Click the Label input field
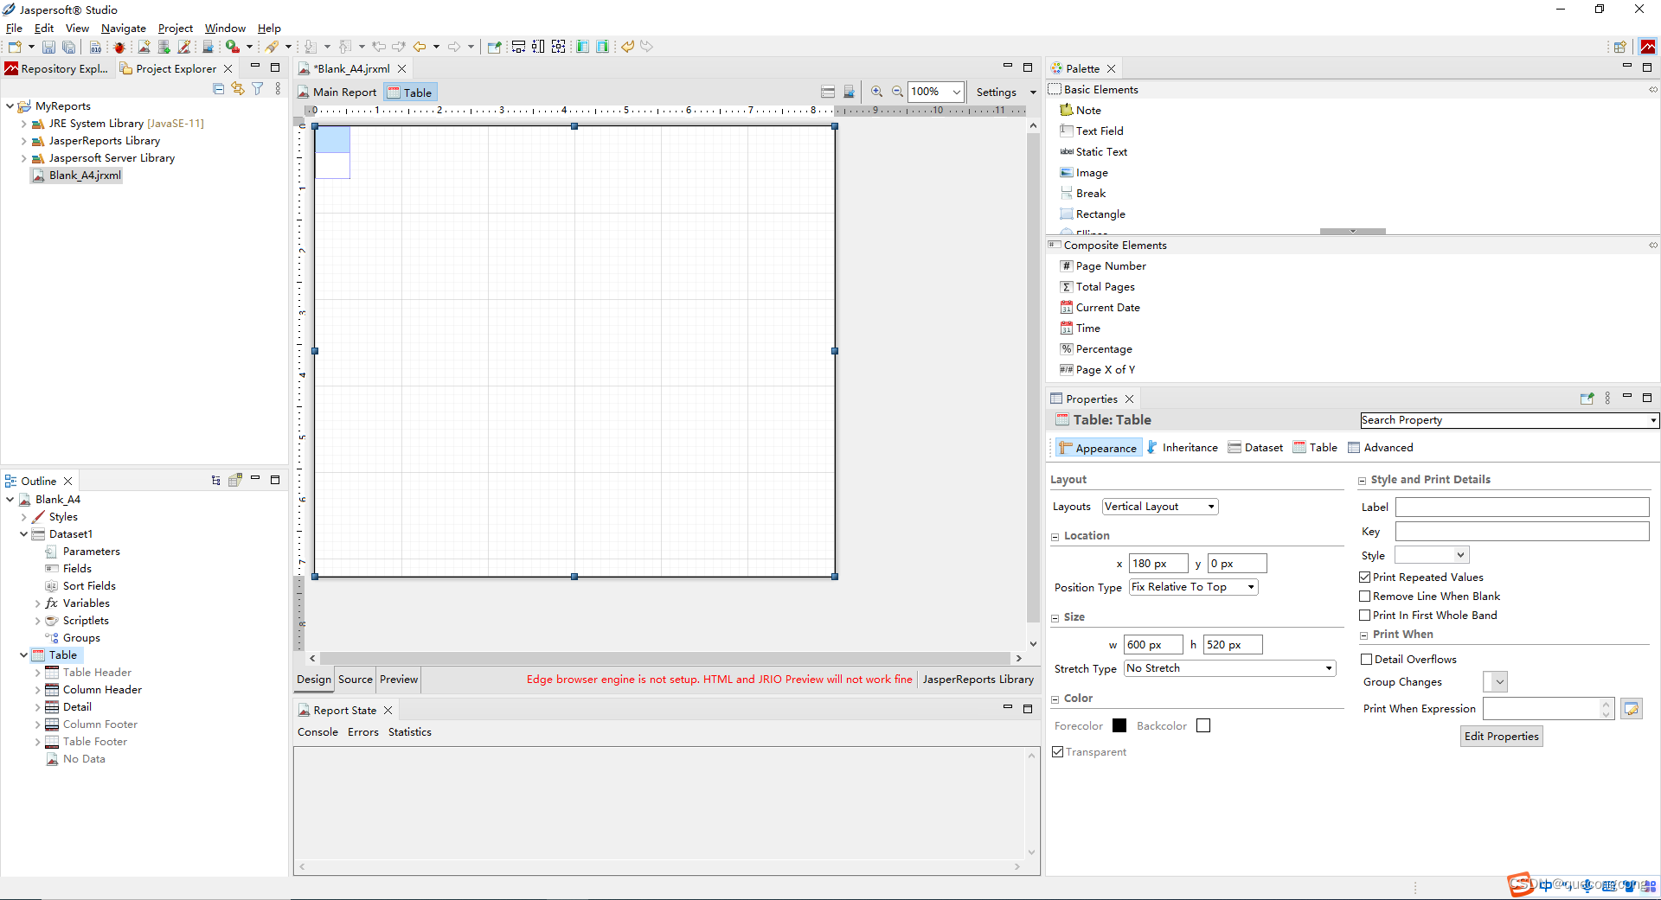Screen dimensions: 1661x900 1523,507
